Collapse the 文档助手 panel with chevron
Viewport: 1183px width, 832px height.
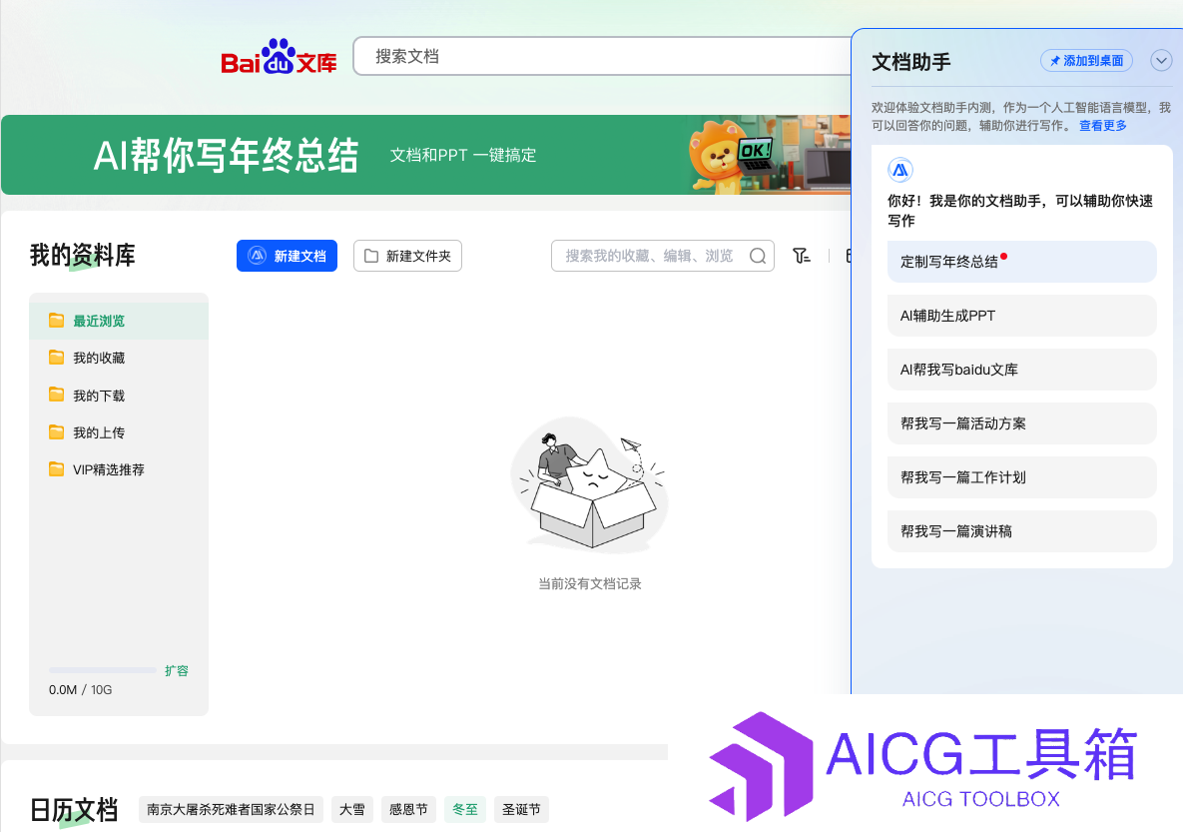(1161, 60)
